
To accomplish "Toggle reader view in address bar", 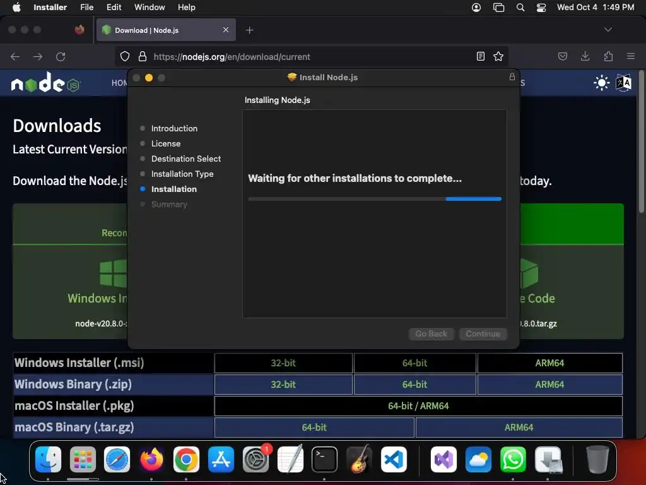I will pos(480,56).
